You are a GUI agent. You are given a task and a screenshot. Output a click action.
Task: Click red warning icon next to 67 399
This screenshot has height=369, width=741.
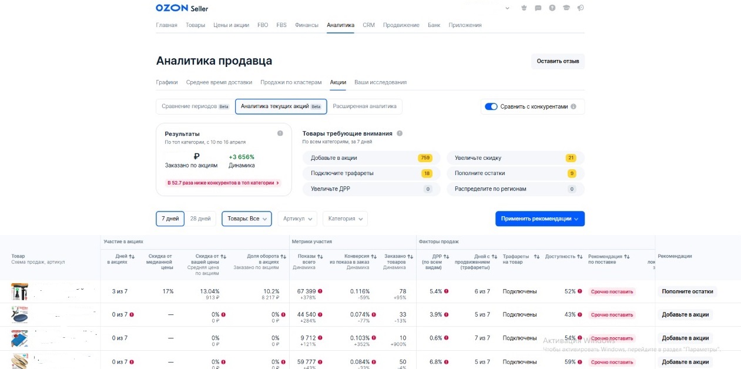(x=320, y=291)
